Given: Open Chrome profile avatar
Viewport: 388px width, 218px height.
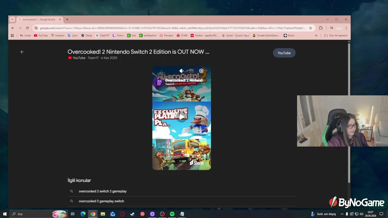Looking at the screenshot, I should tap(339, 28).
